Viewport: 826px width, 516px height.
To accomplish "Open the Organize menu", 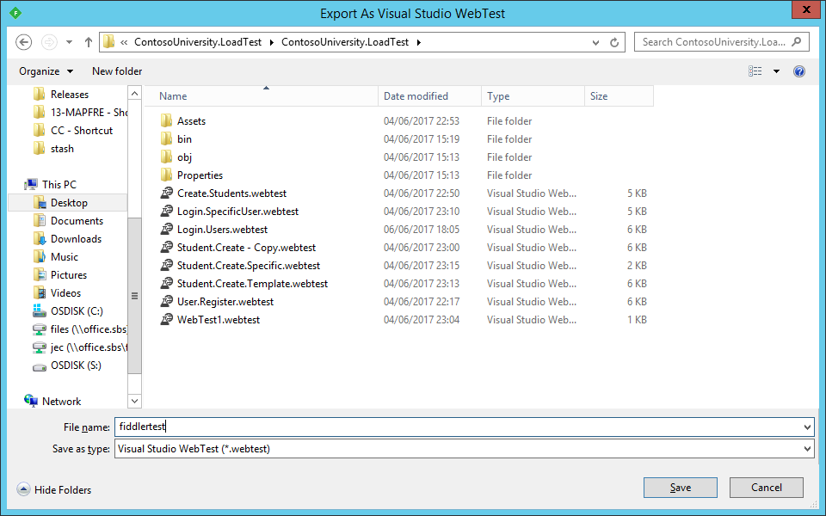I will click(46, 71).
